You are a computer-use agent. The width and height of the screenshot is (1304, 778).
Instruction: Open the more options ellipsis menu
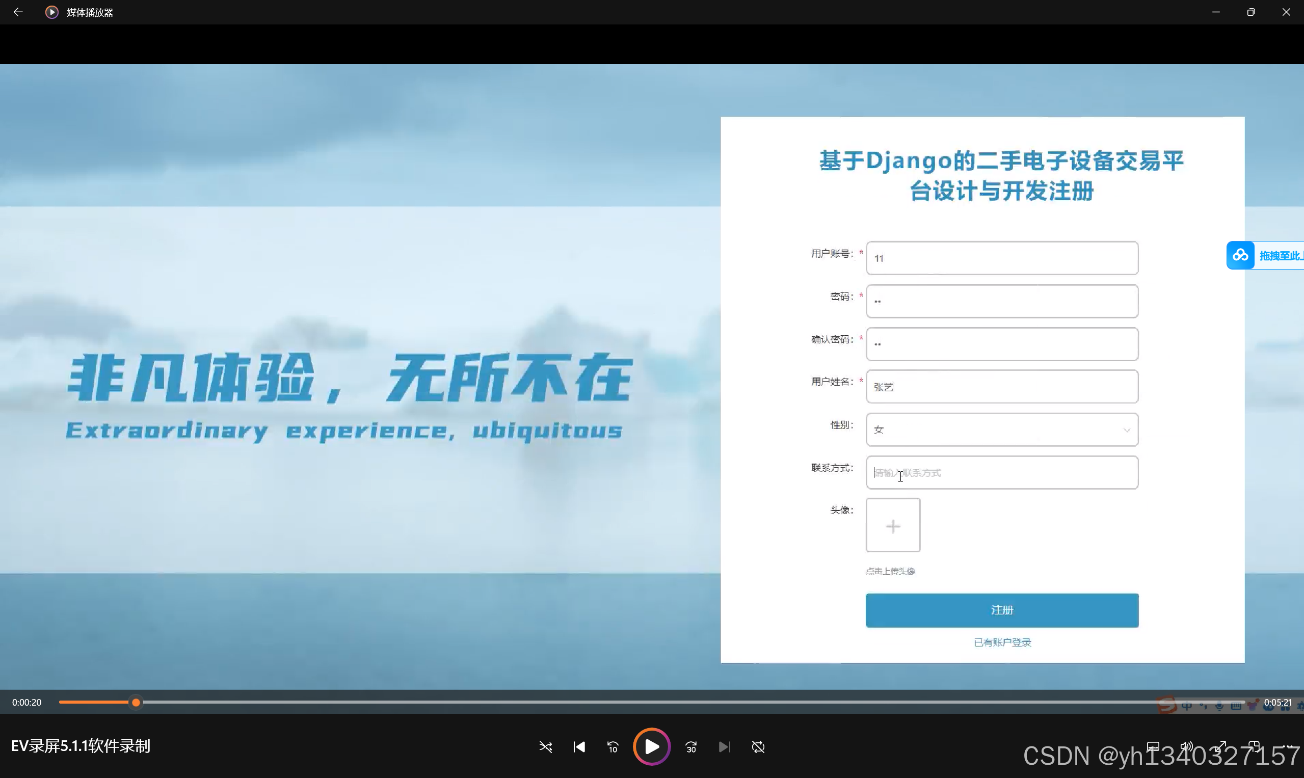tap(1287, 746)
